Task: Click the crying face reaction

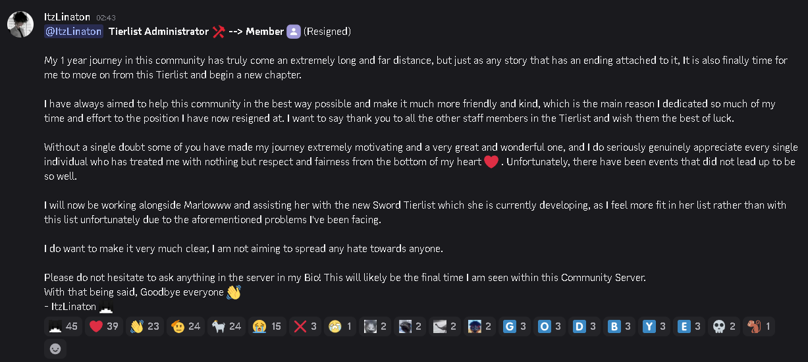Action: [x=266, y=326]
